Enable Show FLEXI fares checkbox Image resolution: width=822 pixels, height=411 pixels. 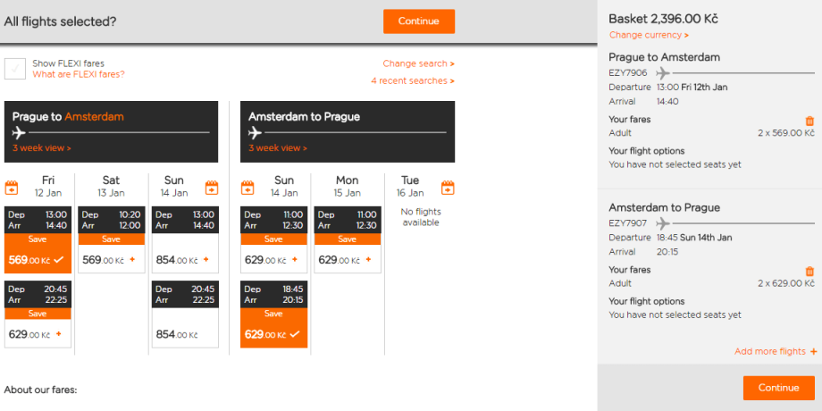coord(15,69)
